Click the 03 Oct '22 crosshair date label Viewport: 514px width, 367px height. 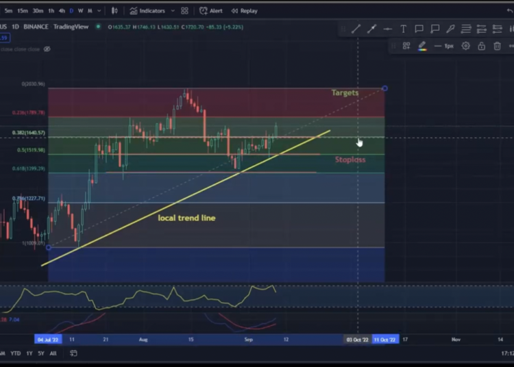pyautogui.click(x=357, y=340)
